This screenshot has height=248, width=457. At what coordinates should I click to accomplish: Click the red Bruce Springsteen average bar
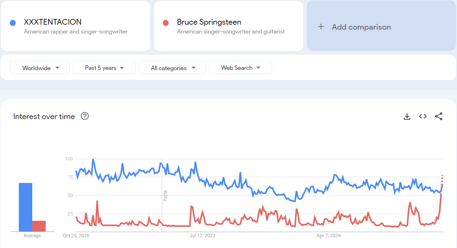[39, 226]
